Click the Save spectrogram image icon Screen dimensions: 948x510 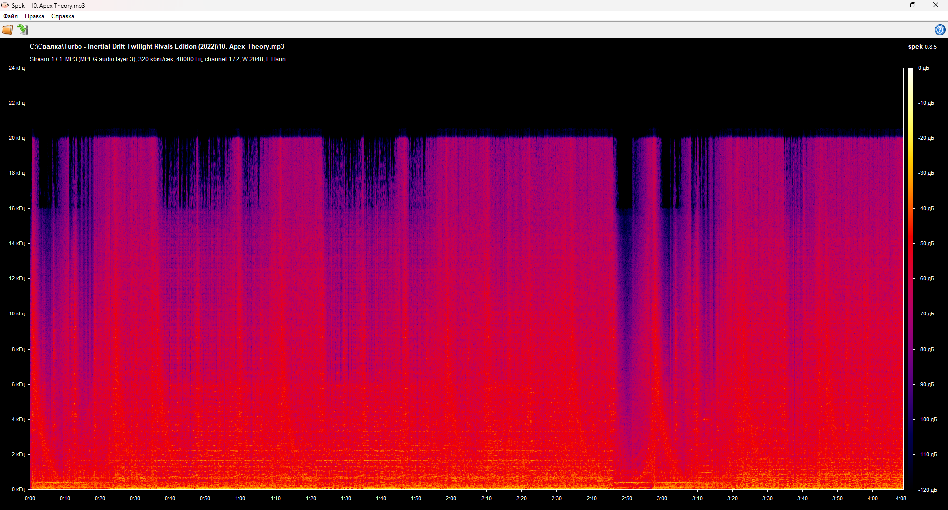(23, 30)
